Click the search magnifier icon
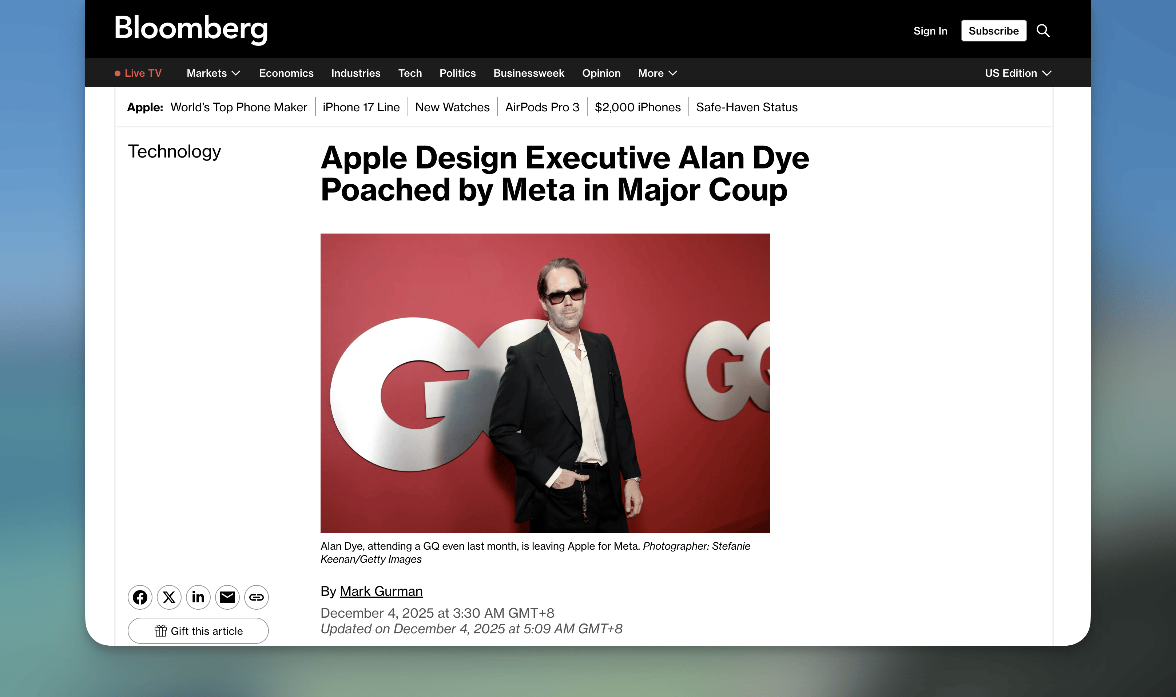 click(1042, 31)
